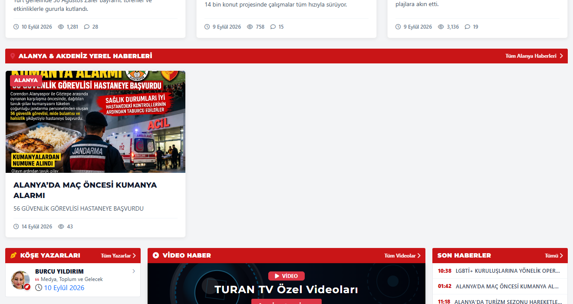This screenshot has width=573, height=304.
Task: Open headline ALANYA'DA MAÇ ÖNCESİ KUMANYA ALARMI
Action: coord(85,190)
